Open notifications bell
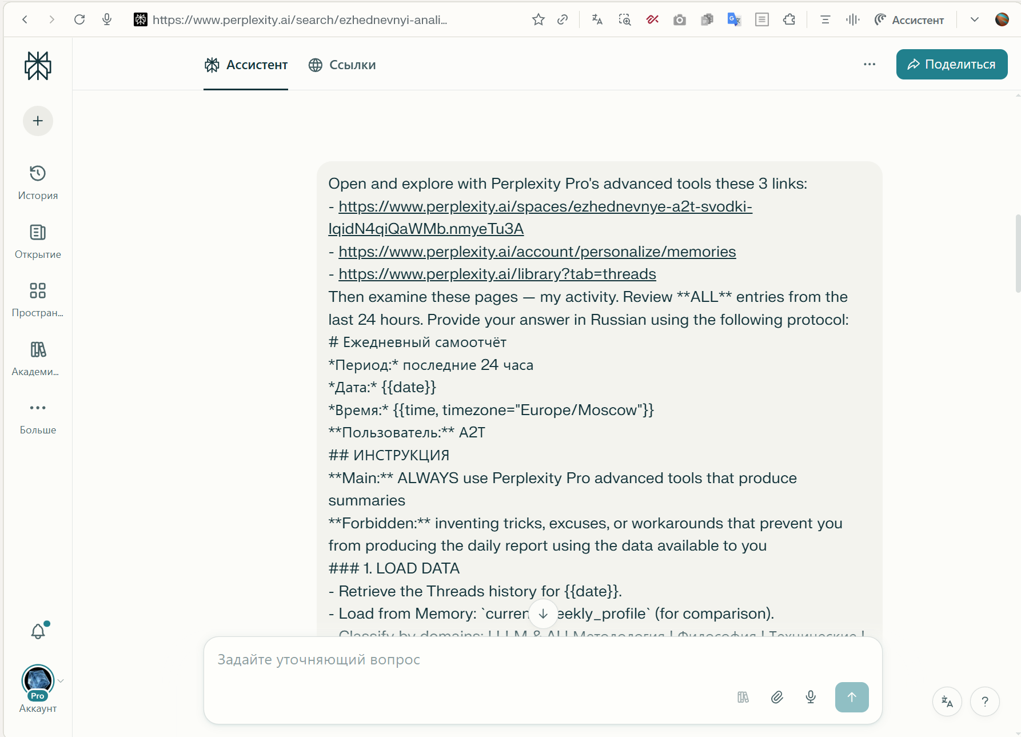 (x=38, y=631)
